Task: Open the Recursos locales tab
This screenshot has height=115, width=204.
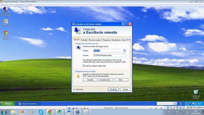Action: click(x=95, y=40)
